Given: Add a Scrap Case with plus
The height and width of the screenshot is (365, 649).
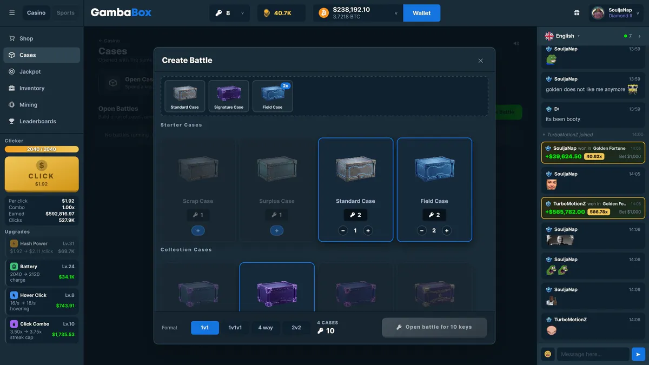Looking at the screenshot, I should 198,231.
